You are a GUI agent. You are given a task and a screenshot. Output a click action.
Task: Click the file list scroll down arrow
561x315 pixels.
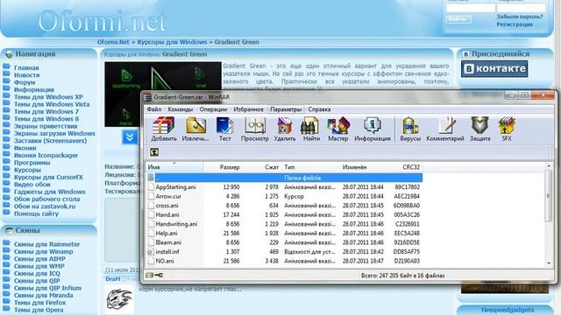click(x=549, y=262)
